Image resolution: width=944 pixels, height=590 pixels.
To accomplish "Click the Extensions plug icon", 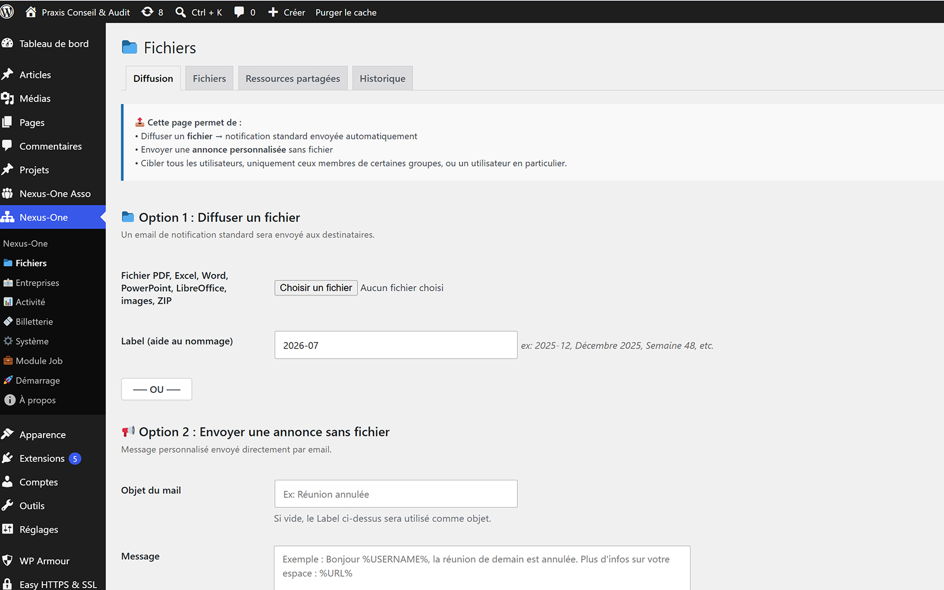I will (x=8, y=458).
